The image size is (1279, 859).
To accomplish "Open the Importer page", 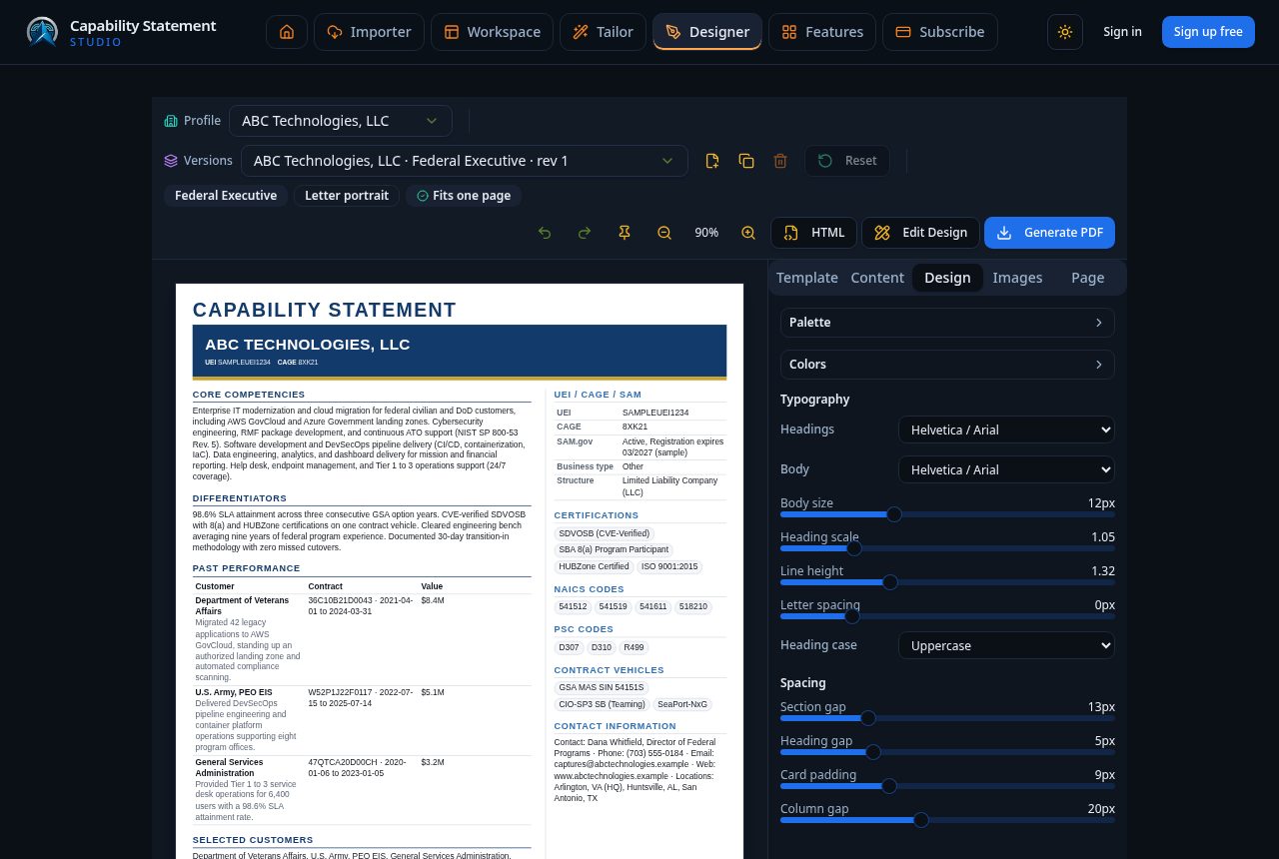I will click(369, 32).
